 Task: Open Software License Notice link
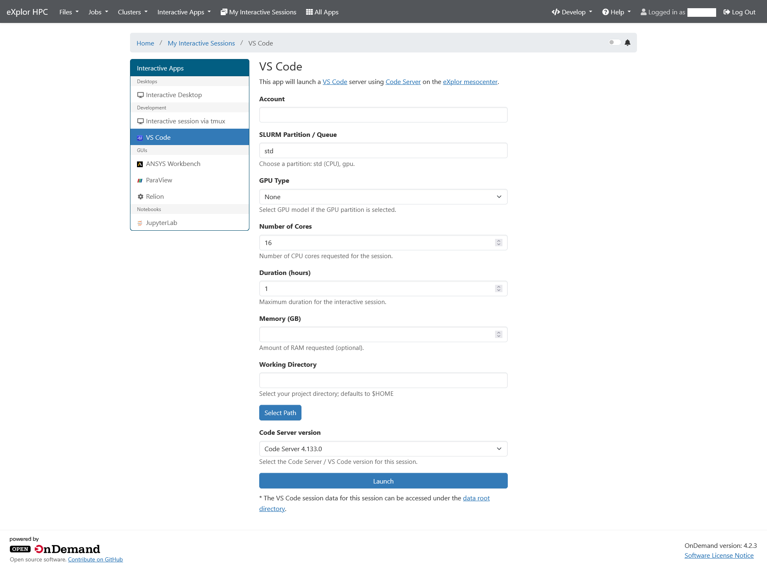tap(719, 555)
